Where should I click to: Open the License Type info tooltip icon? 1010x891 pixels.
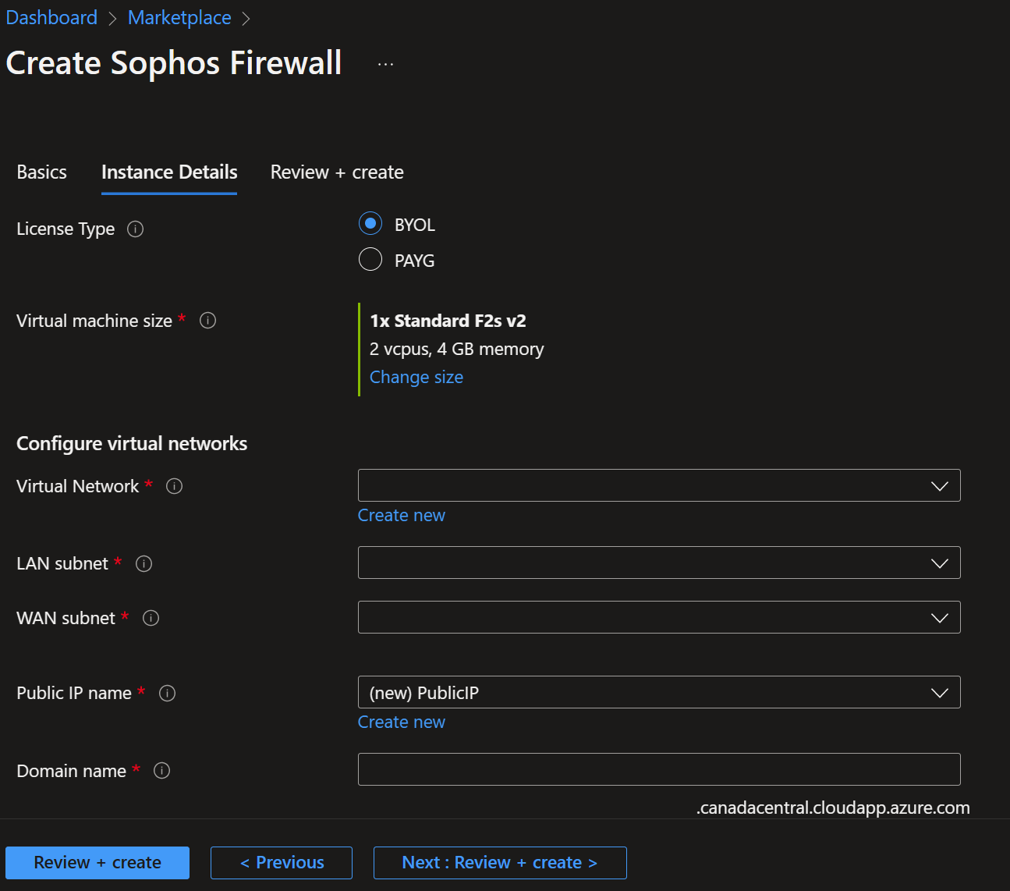click(135, 229)
